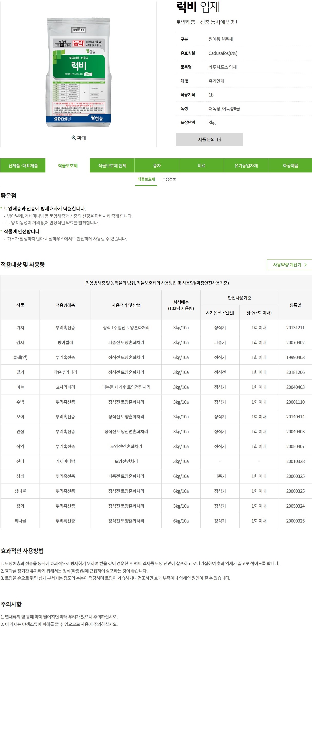Click the 좋은점 section heading
312x734 pixels.
(x=8, y=196)
